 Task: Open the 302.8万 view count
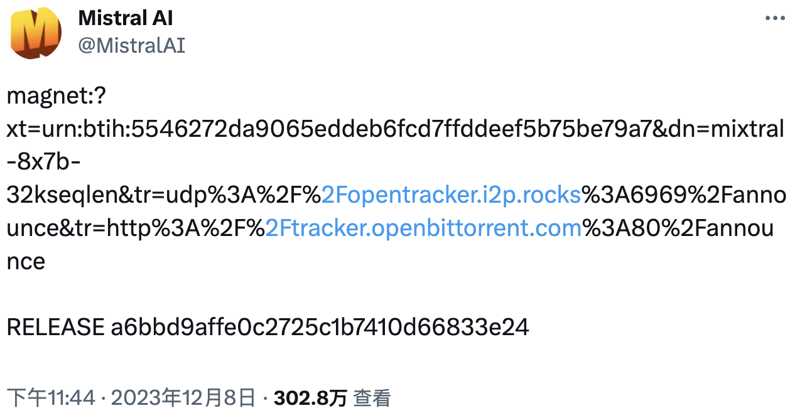(x=311, y=398)
